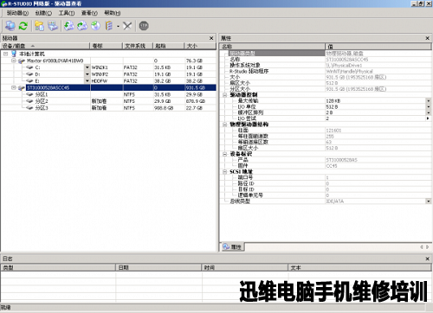This screenshot has width=433, height=313.
Task: Click the open image toolbar icon
Action: (69, 26)
